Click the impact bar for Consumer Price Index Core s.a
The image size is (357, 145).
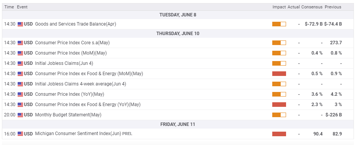point(279,43)
